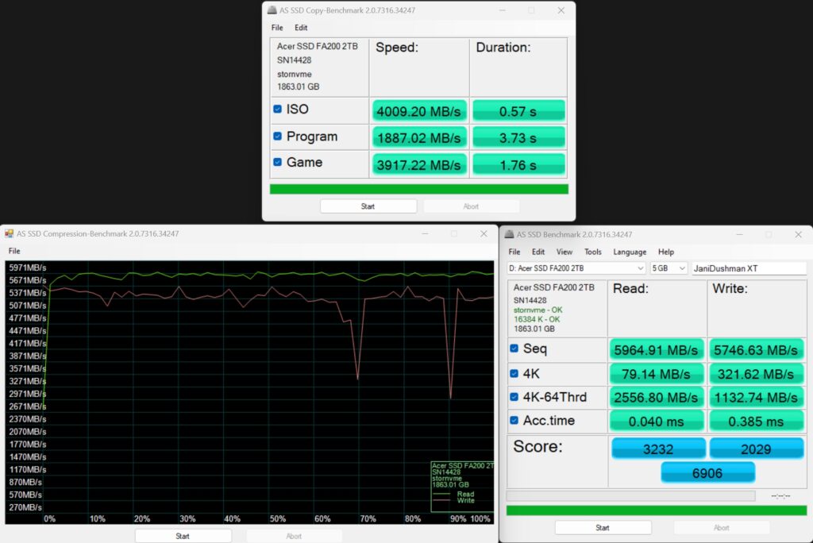Click the Write score 2029

pos(756,449)
